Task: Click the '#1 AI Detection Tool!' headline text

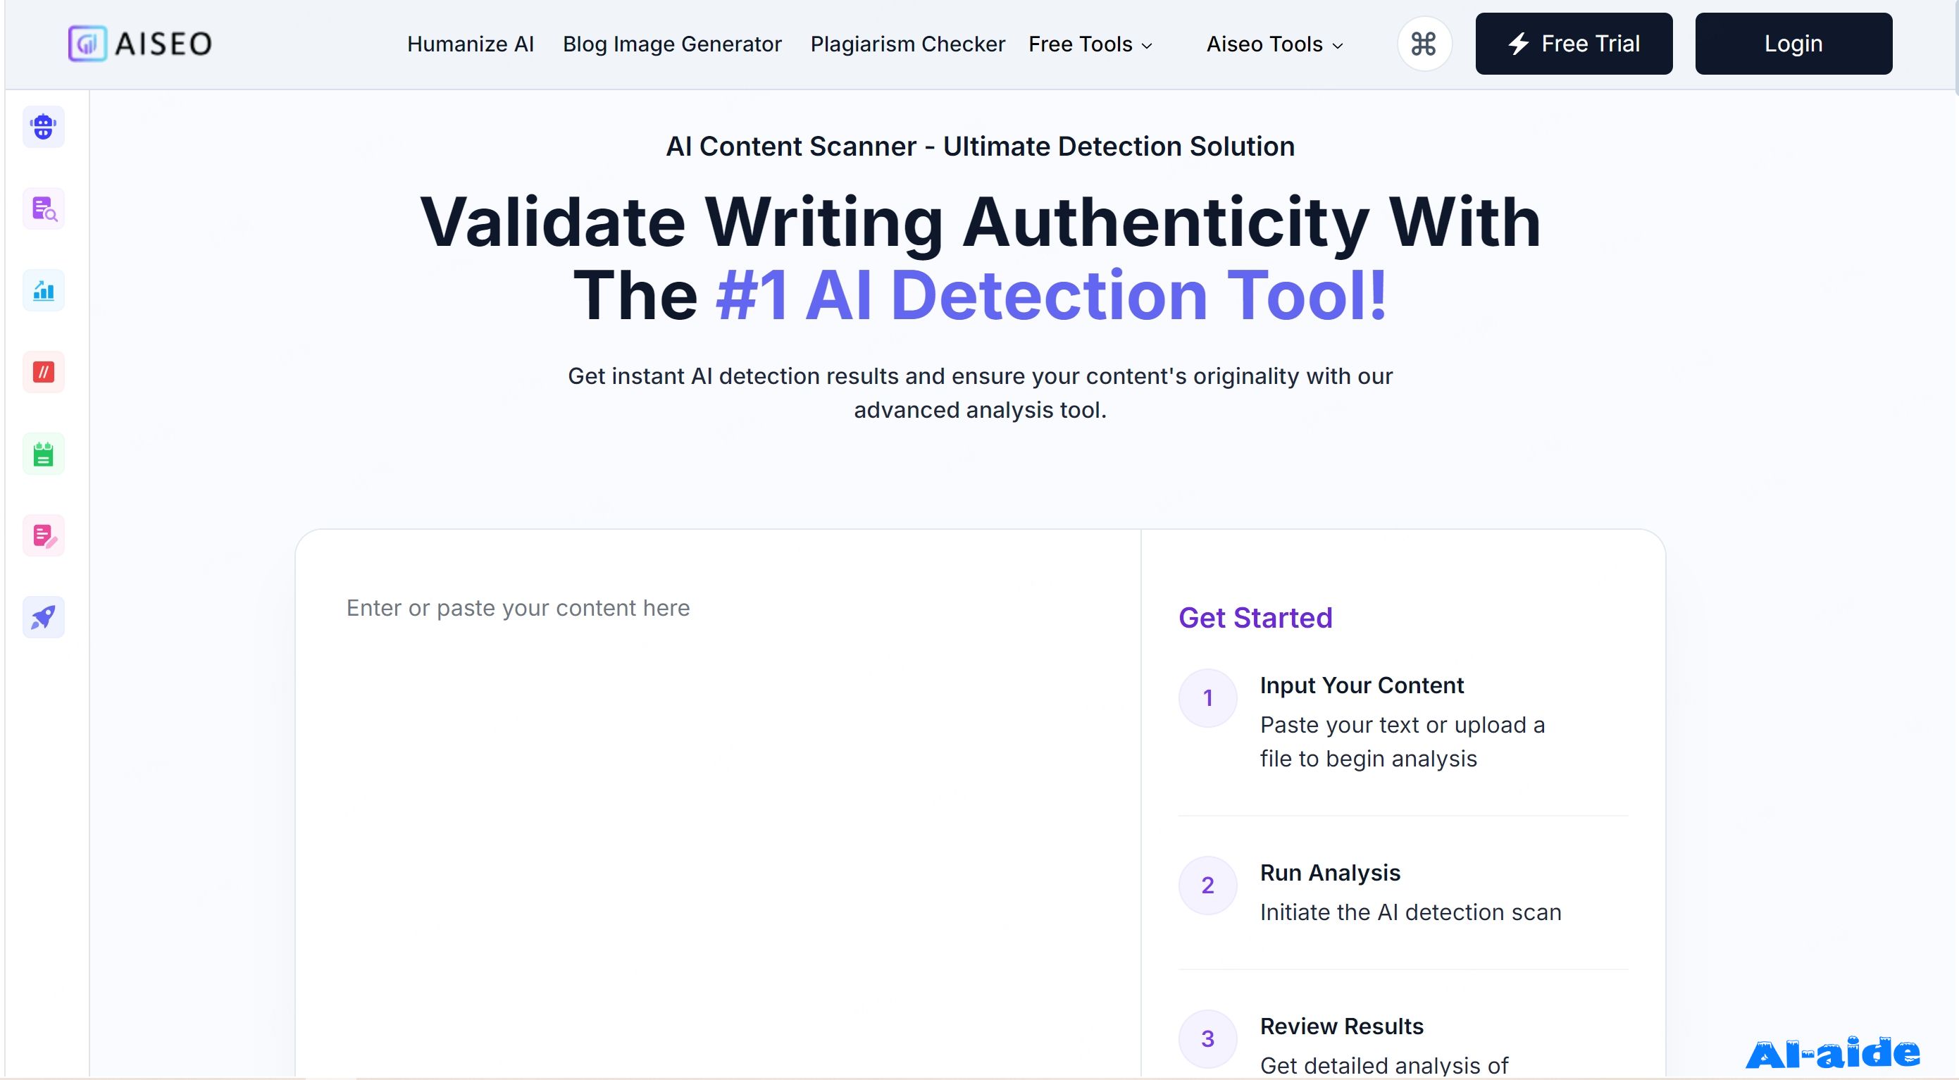Action: [1052, 296]
